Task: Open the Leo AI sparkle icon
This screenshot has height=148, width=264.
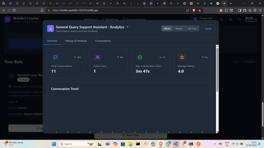Action: [x=250, y=10]
